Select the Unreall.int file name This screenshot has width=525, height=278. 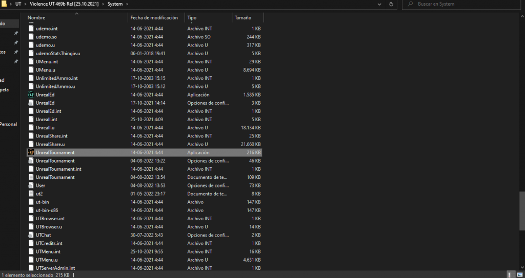(x=47, y=120)
